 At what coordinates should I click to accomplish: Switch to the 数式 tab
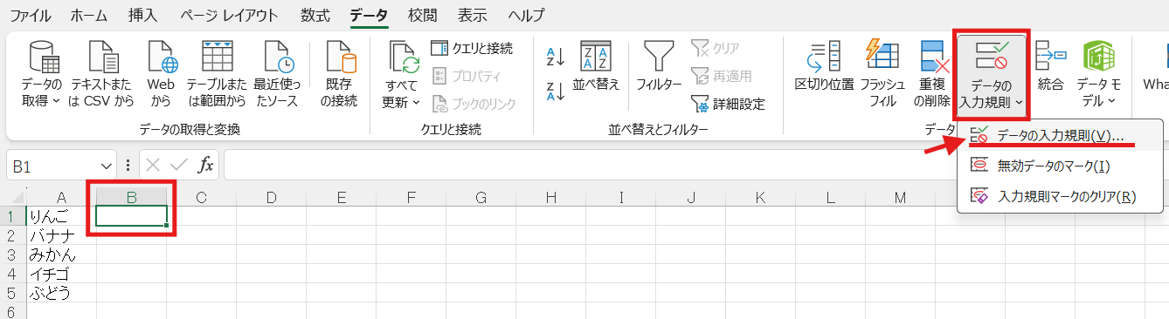click(x=315, y=15)
